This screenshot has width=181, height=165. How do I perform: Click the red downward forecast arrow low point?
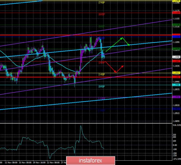(x=116, y=72)
